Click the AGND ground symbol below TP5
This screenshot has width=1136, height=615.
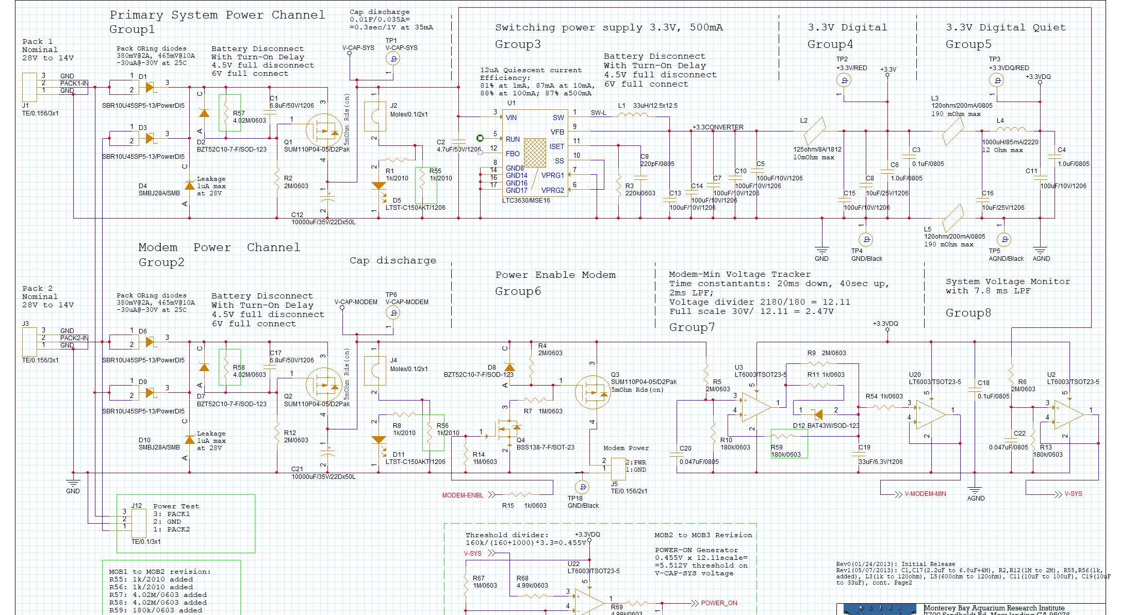1040,251
